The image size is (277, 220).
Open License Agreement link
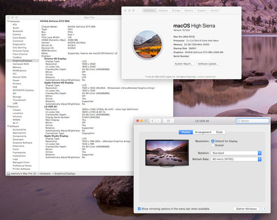pyautogui.click(x=206, y=77)
